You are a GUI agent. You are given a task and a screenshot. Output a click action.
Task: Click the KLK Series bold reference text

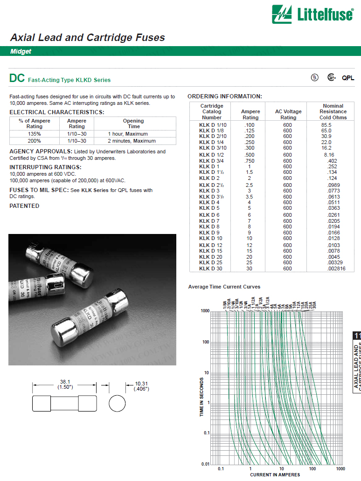pyautogui.click(x=95, y=190)
